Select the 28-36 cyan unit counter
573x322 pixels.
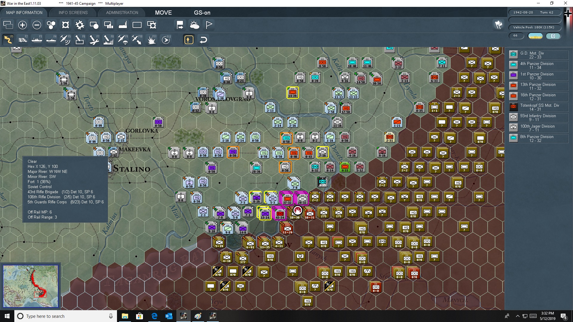tap(256, 168)
